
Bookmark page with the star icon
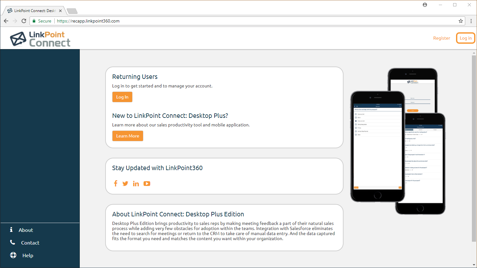460,21
